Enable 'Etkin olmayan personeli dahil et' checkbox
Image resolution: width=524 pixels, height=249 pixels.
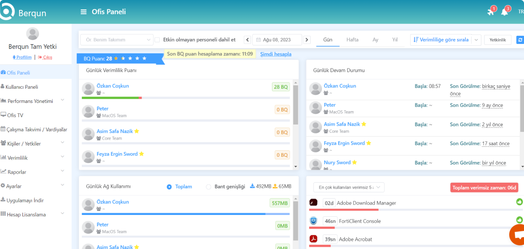157,40
